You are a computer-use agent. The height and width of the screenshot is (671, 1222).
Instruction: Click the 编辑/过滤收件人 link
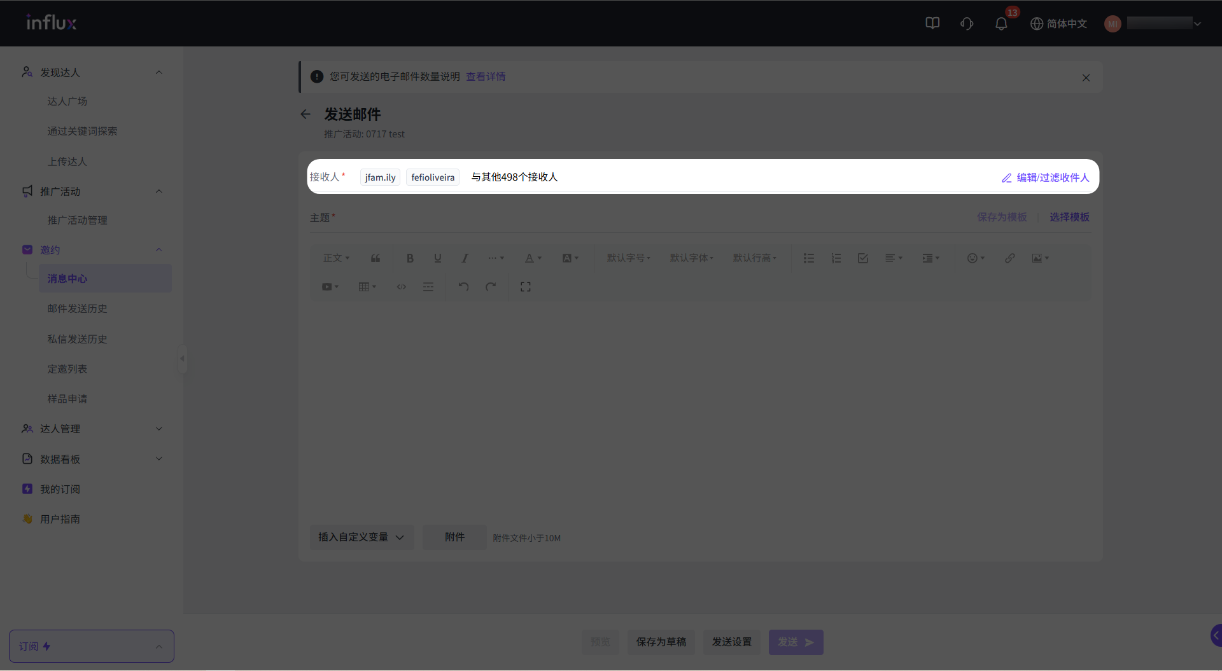point(1045,177)
